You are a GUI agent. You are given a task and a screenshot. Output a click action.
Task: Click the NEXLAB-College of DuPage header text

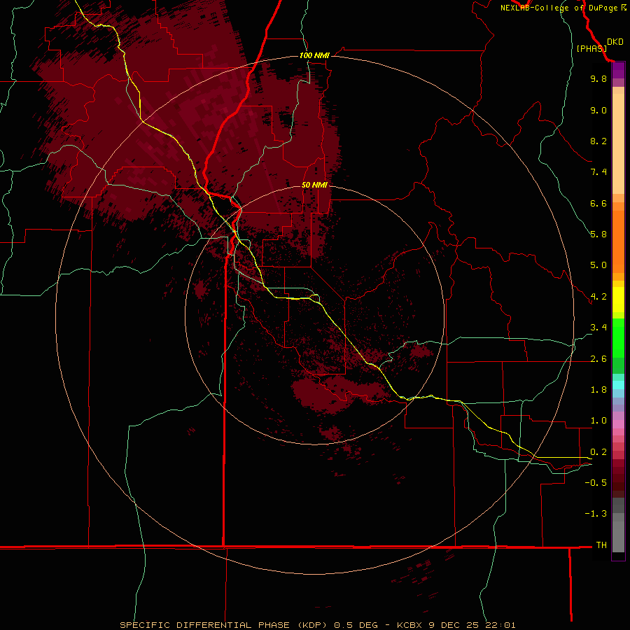(559, 8)
